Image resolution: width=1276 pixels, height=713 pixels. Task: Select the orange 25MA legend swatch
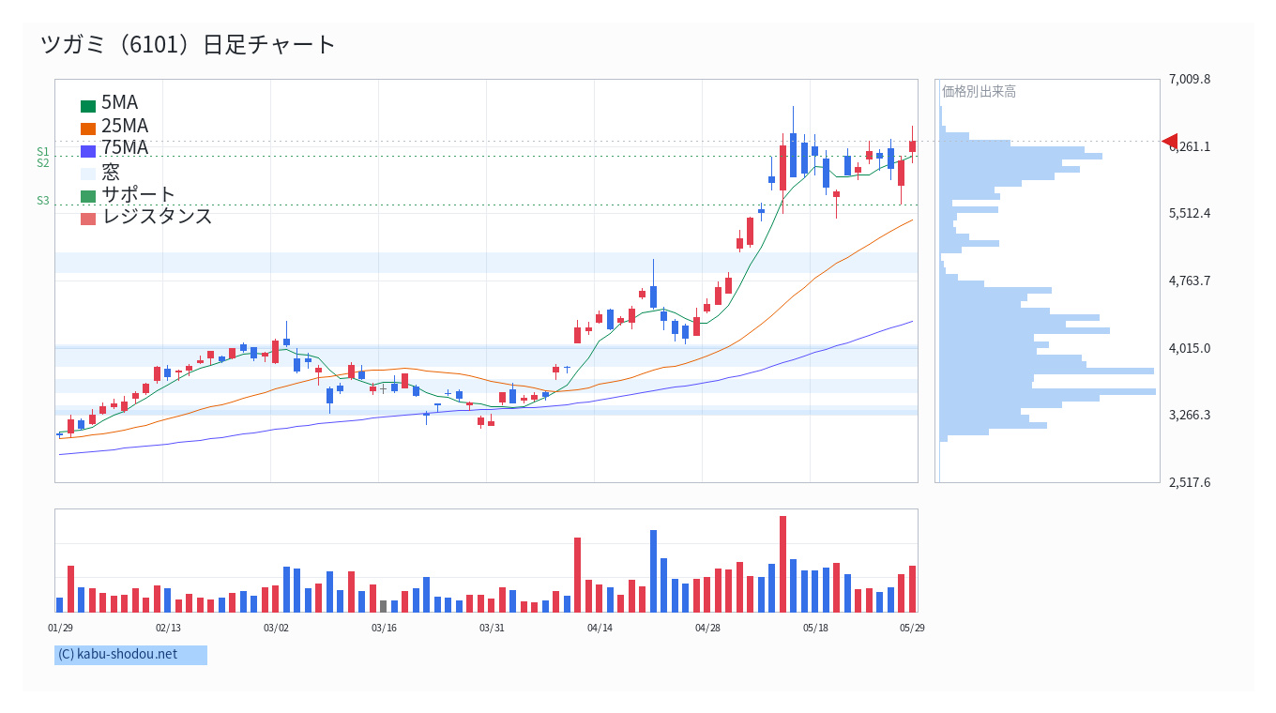pyautogui.click(x=88, y=129)
